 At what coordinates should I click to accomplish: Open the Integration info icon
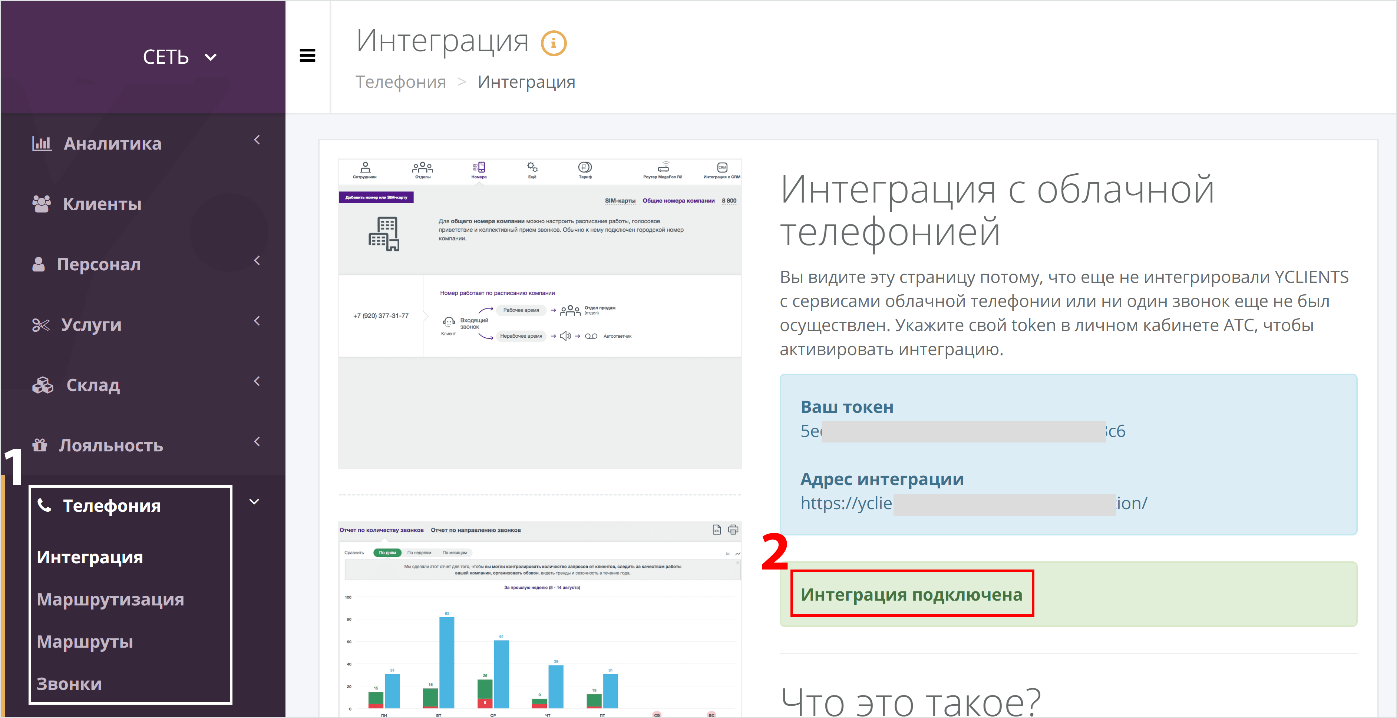(x=554, y=43)
